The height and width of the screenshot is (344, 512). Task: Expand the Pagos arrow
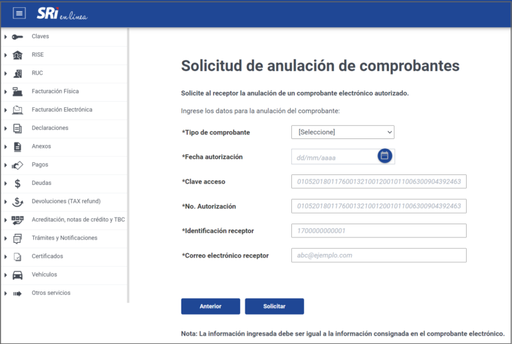(5, 165)
